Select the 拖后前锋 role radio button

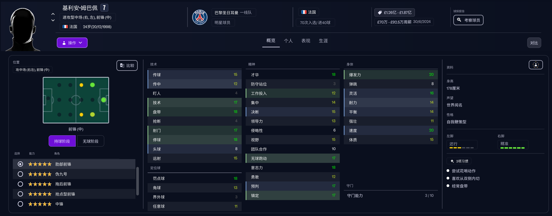20,184
